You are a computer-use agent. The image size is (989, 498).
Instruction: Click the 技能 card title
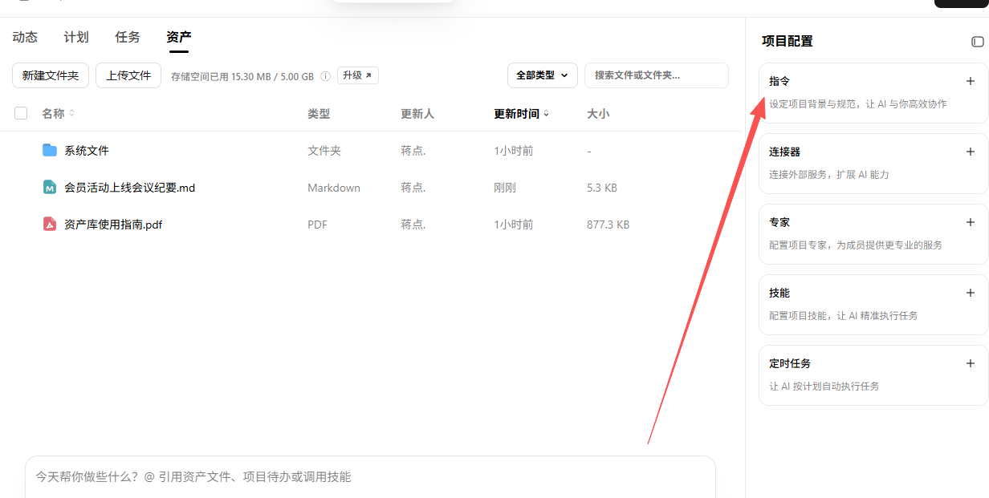pyautogui.click(x=779, y=293)
